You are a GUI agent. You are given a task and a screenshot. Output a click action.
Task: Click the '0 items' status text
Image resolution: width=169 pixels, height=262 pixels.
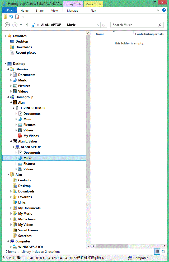[x=11, y=252]
